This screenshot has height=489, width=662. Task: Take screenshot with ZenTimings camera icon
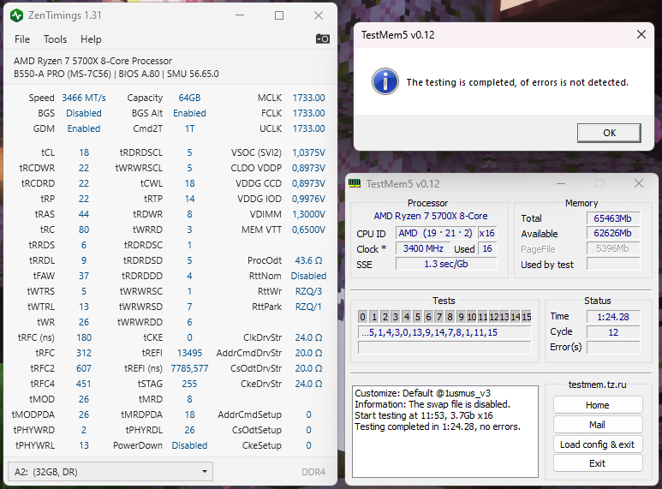[323, 39]
